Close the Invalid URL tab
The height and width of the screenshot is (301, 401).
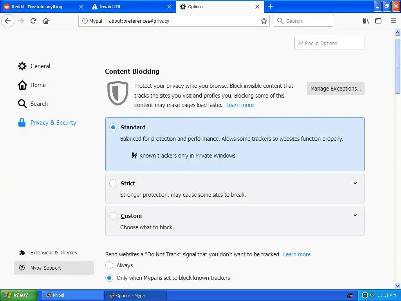[x=169, y=7]
